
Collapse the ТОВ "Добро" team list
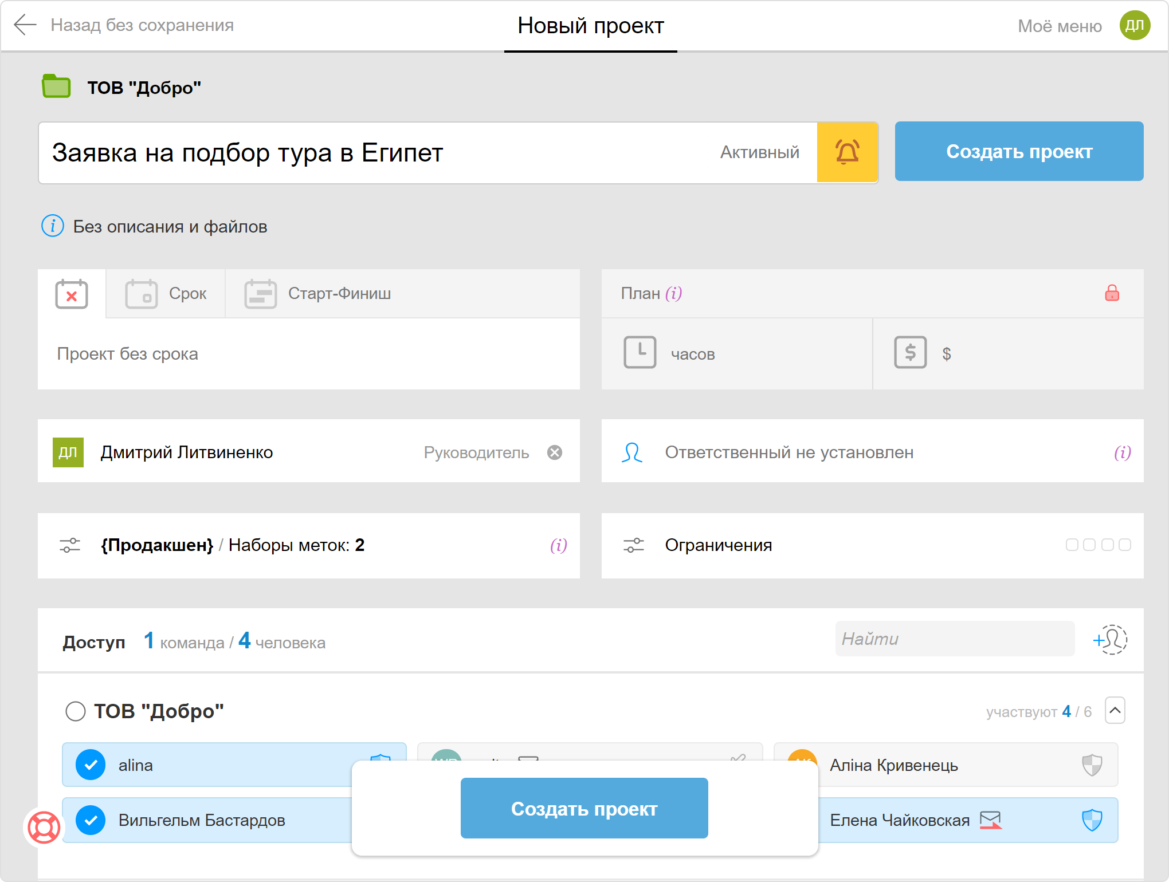point(1115,711)
